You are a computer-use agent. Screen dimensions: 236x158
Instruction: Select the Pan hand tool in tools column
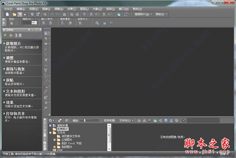pos(46,33)
